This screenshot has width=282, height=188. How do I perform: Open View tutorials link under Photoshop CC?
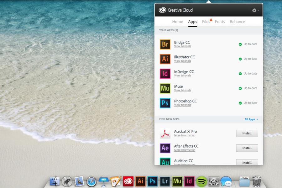coord(183,105)
